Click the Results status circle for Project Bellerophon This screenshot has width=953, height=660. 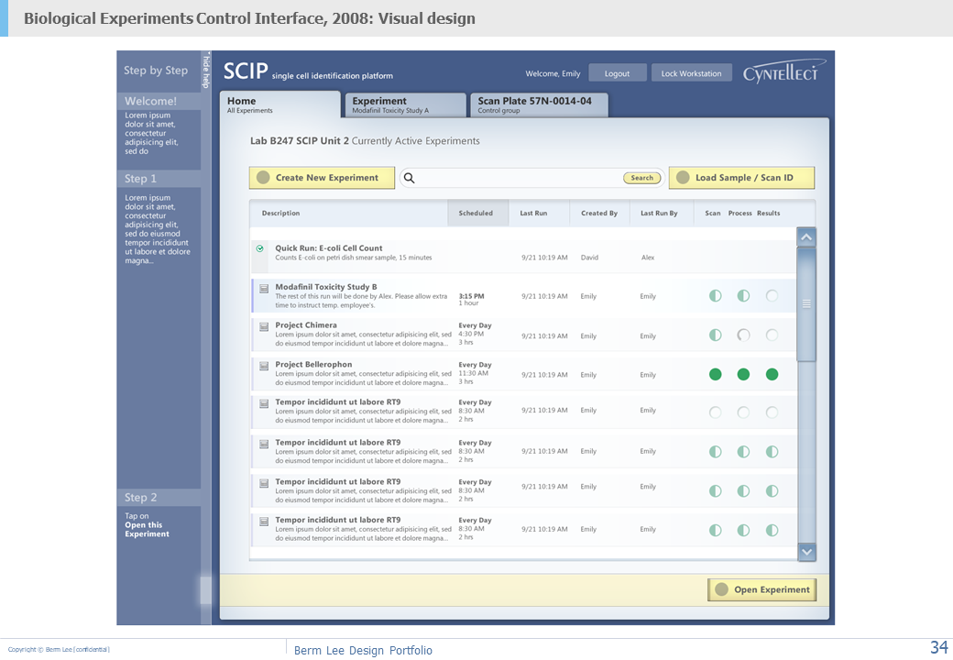coord(772,374)
